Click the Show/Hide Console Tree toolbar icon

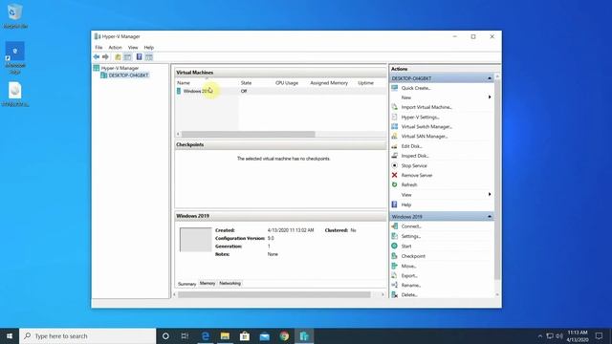(127, 57)
